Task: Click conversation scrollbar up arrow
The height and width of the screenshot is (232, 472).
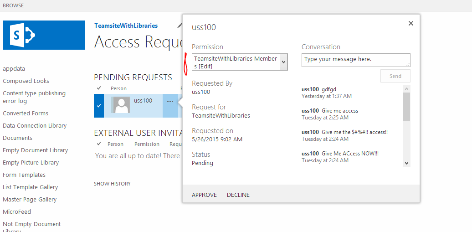Action: 407,89
